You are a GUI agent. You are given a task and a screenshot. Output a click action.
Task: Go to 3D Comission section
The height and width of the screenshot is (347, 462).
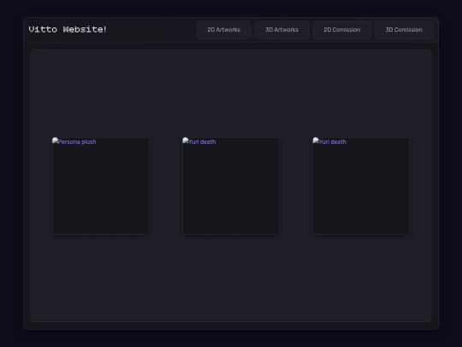(x=404, y=30)
